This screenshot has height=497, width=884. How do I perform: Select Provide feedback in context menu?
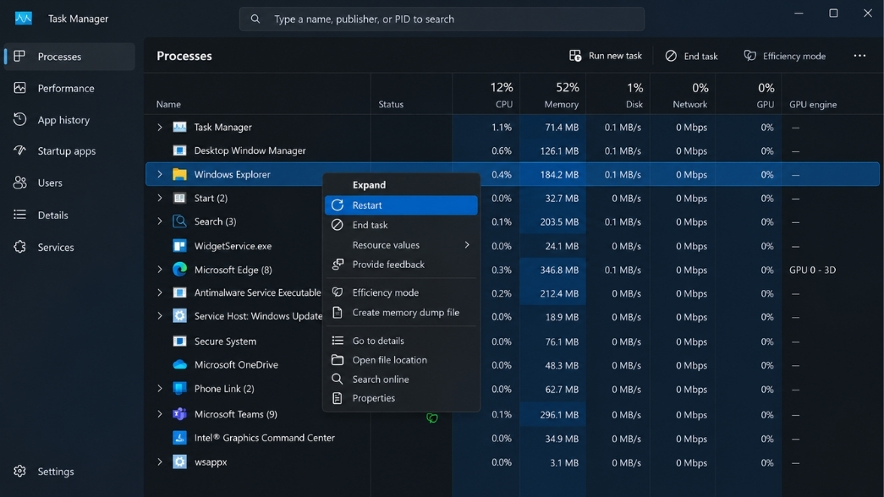point(401,265)
